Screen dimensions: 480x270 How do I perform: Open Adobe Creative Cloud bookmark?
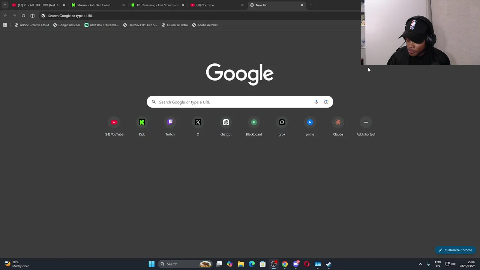coord(32,25)
